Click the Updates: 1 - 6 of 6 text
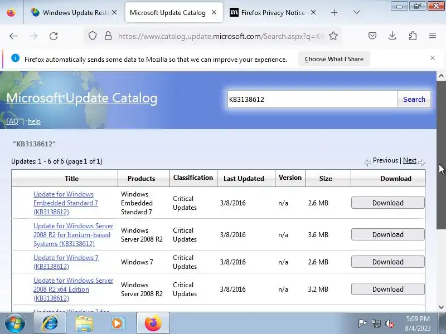 [x=57, y=161]
